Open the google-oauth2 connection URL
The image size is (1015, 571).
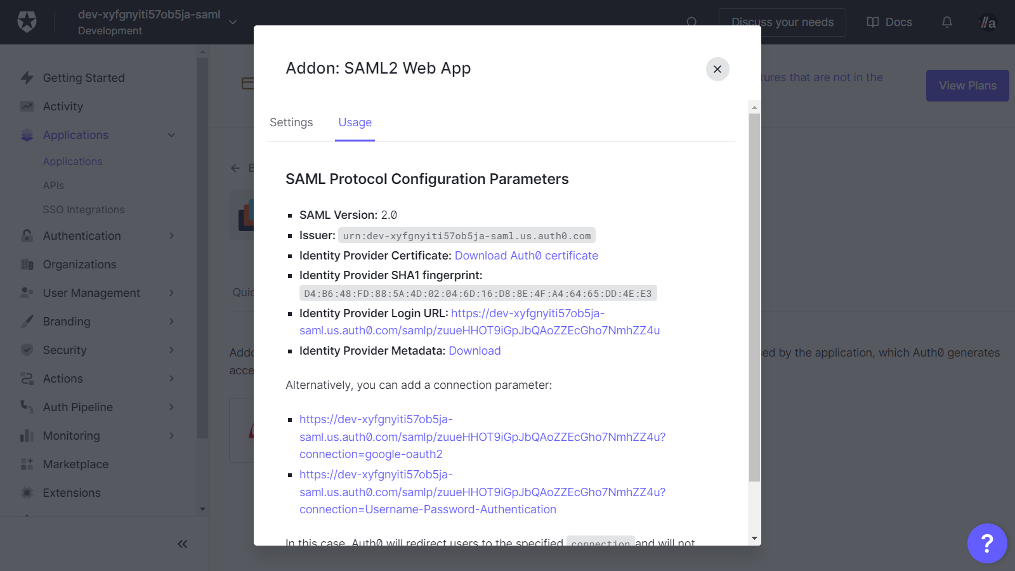click(x=482, y=437)
